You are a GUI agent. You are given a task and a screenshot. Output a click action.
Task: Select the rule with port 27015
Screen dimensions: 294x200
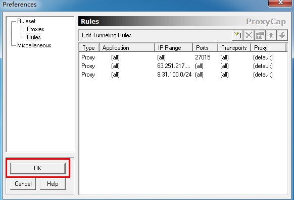pyautogui.click(x=183, y=57)
